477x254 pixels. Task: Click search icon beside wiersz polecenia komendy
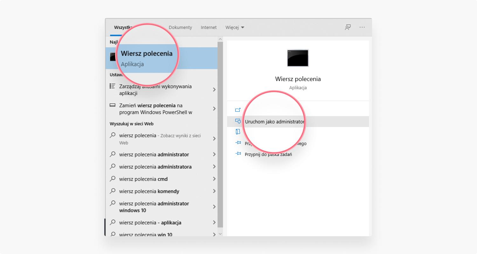pos(112,191)
